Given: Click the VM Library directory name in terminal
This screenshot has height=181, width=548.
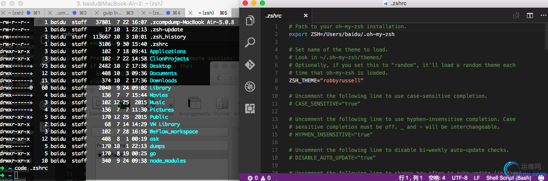Looking at the screenshot, I should (x=165, y=124).
